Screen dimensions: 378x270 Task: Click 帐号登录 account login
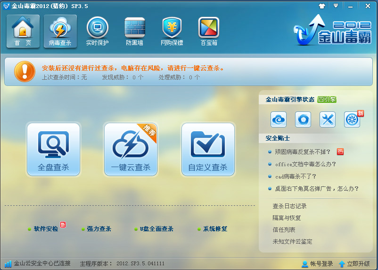pyautogui.click(x=317, y=263)
